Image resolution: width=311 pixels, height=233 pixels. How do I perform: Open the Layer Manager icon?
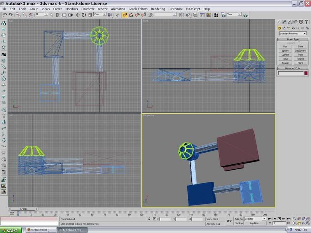coord(195,15)
